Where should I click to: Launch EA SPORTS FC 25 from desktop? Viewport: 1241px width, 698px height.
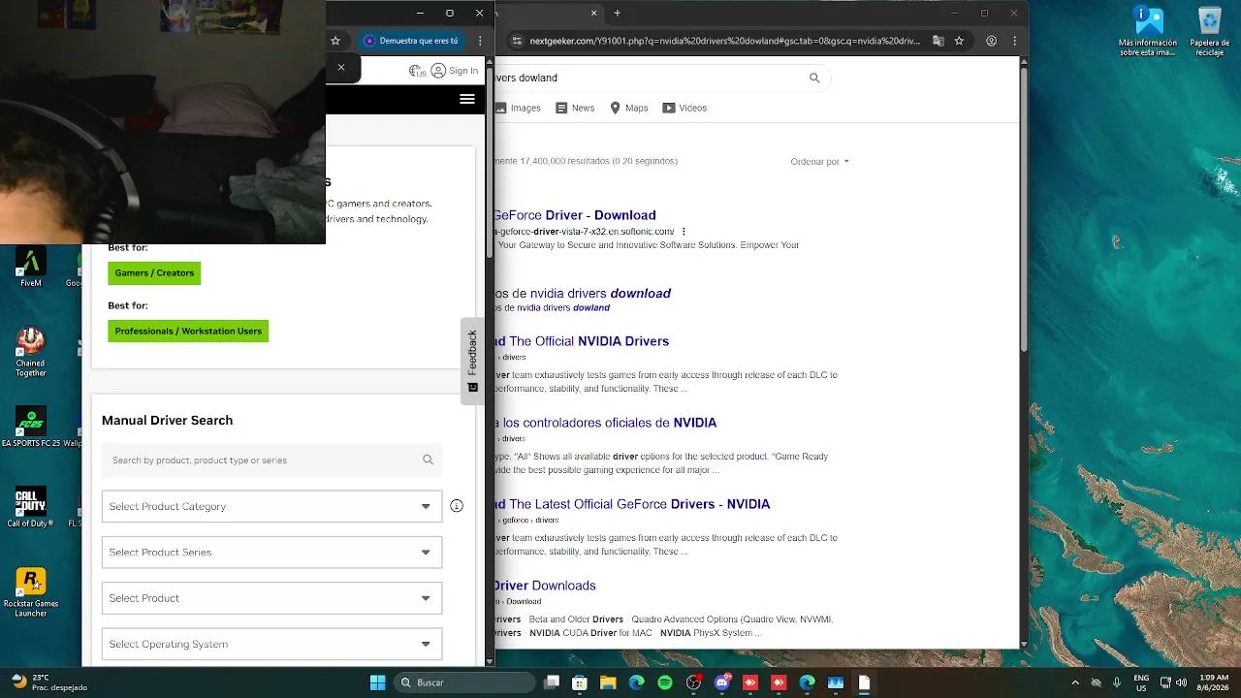(x=31, y=427)
